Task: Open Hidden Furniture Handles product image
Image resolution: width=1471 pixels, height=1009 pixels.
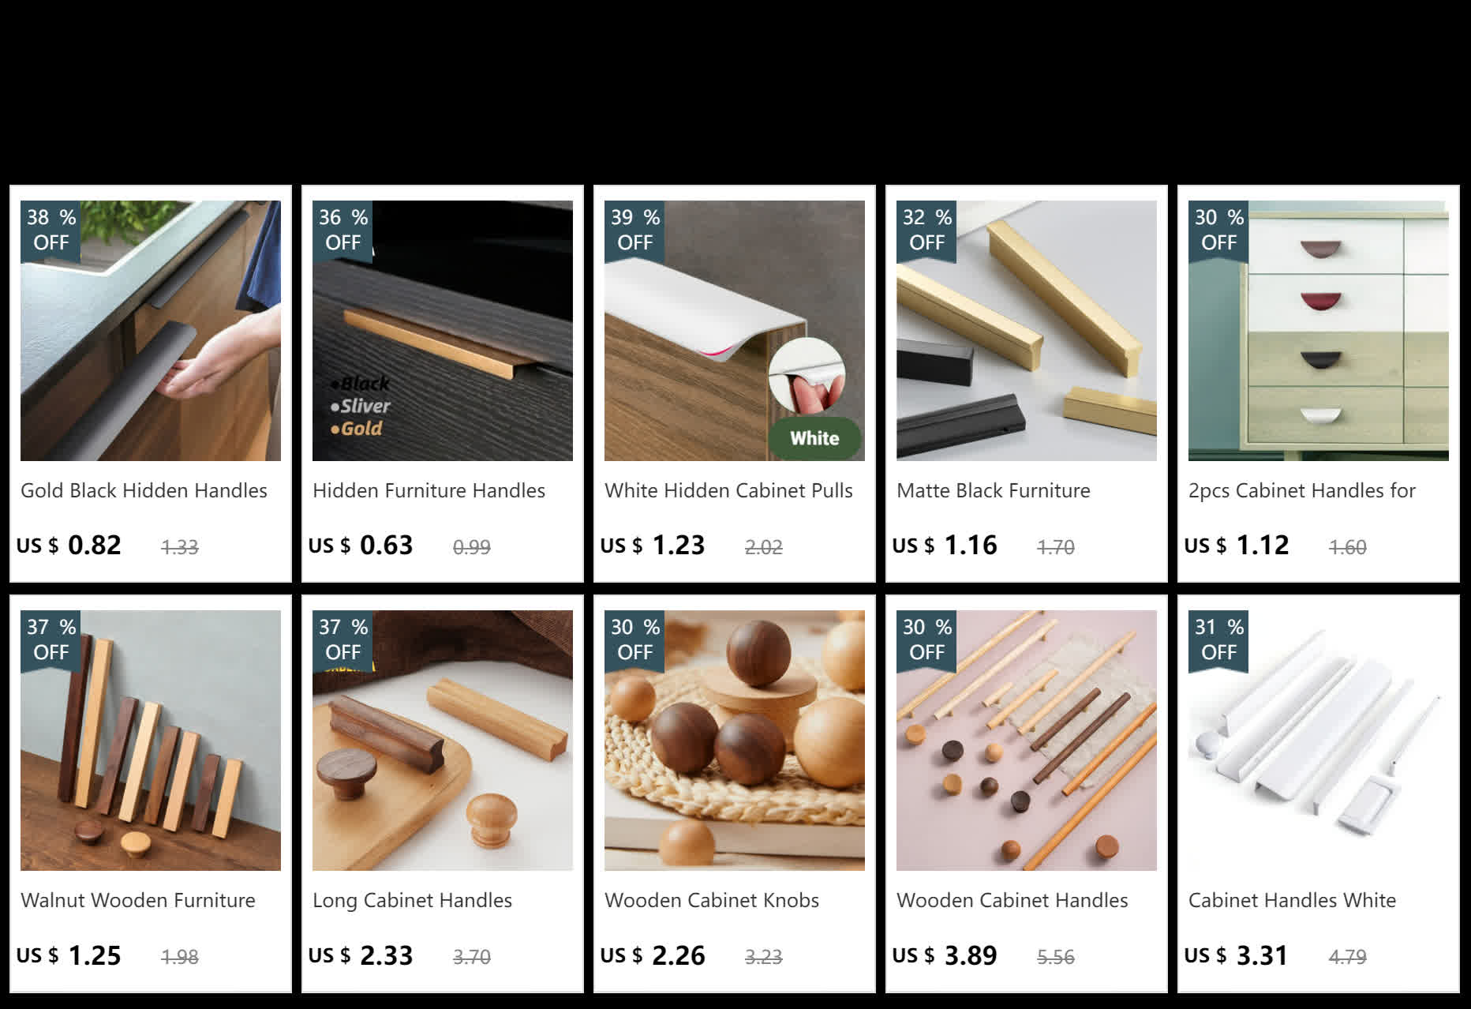Action: point(443,331)
